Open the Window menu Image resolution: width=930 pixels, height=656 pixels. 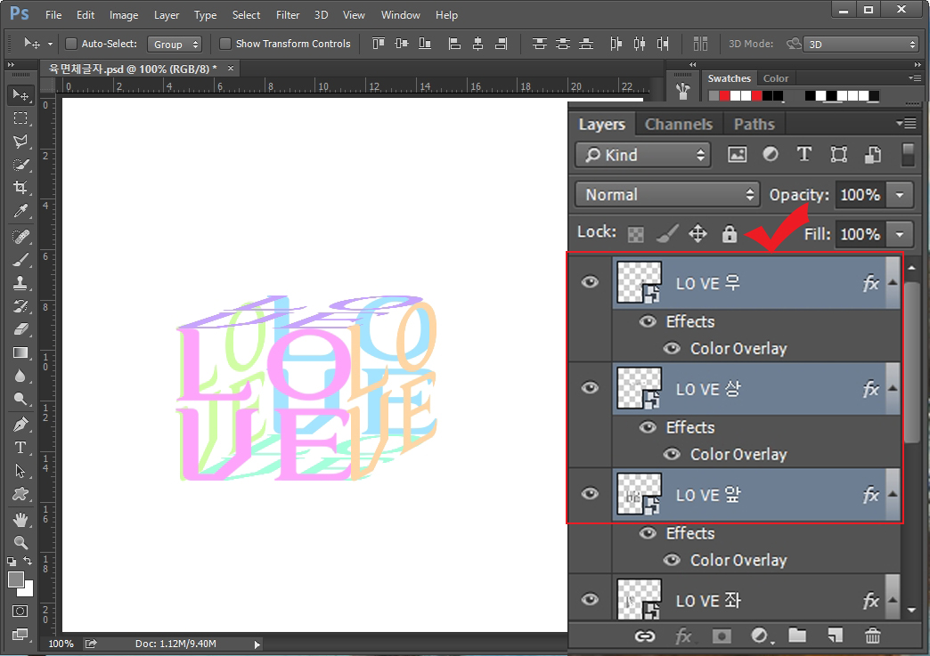tap(400, 15)
